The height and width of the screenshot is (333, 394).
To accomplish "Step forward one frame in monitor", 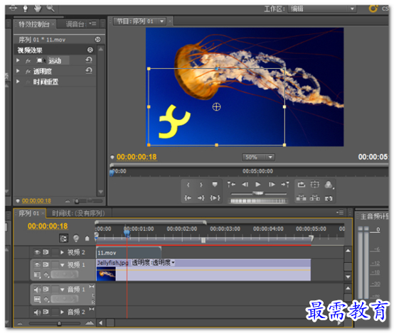I will tap(272, 185).
